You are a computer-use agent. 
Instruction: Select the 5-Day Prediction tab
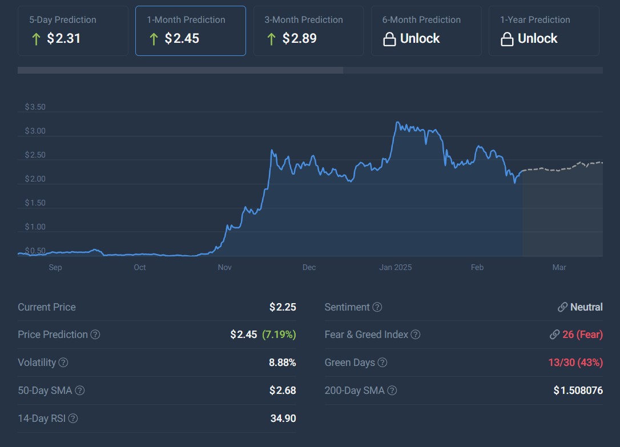(x=73, y=31)
